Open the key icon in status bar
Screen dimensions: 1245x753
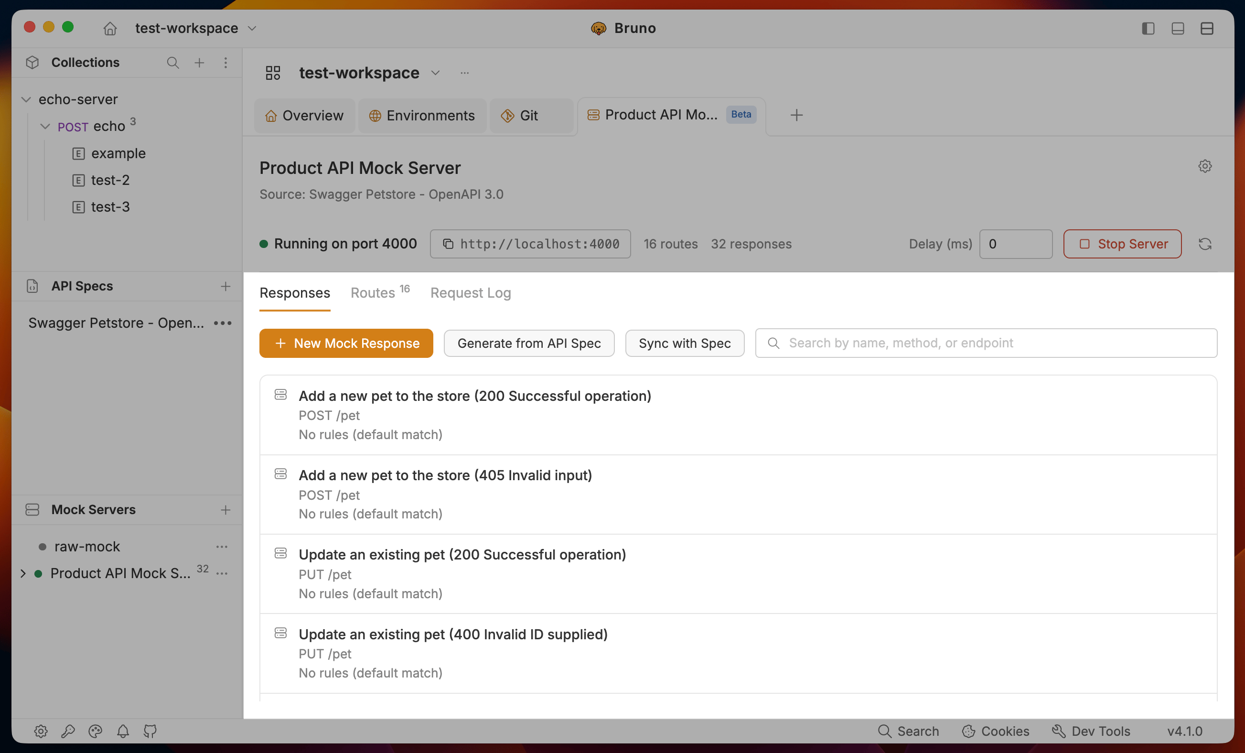coord(68,731)
